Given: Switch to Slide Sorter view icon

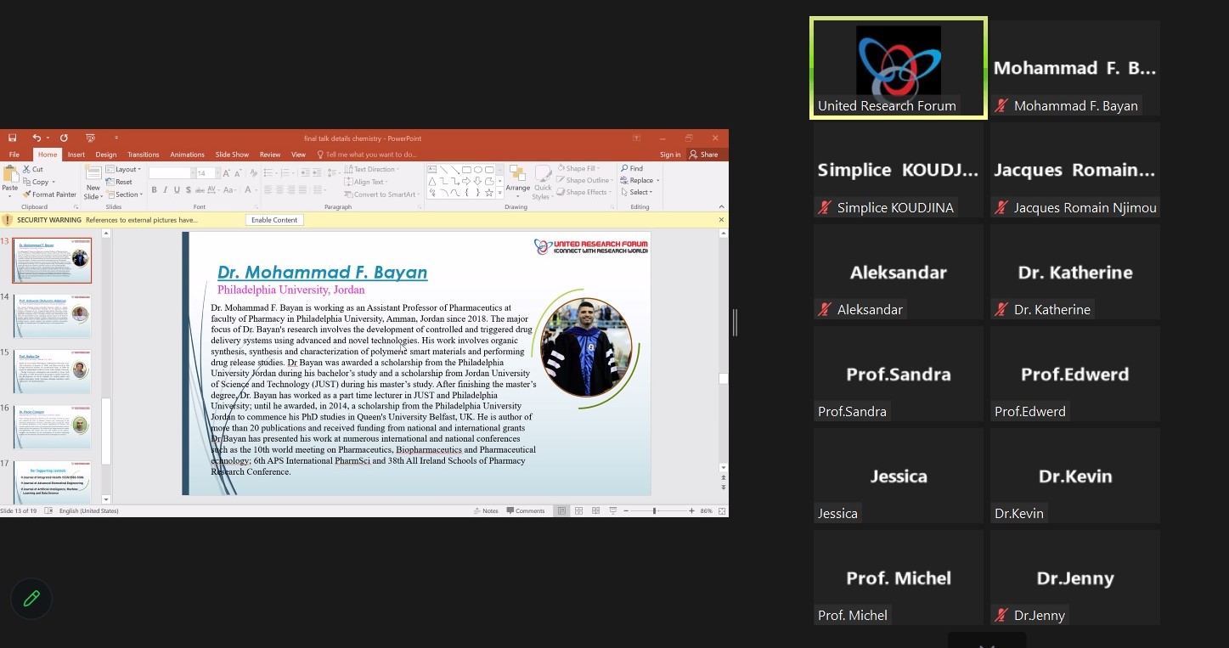Looking at the screenshot, I should [x=578, y=510].
